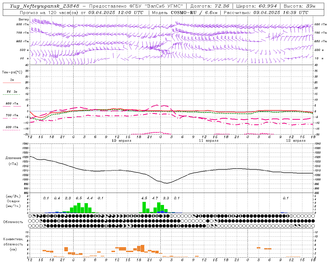
Task: Click the 0.4 precipitation total value
Action: pyautogui.click(x=57, y=198)
